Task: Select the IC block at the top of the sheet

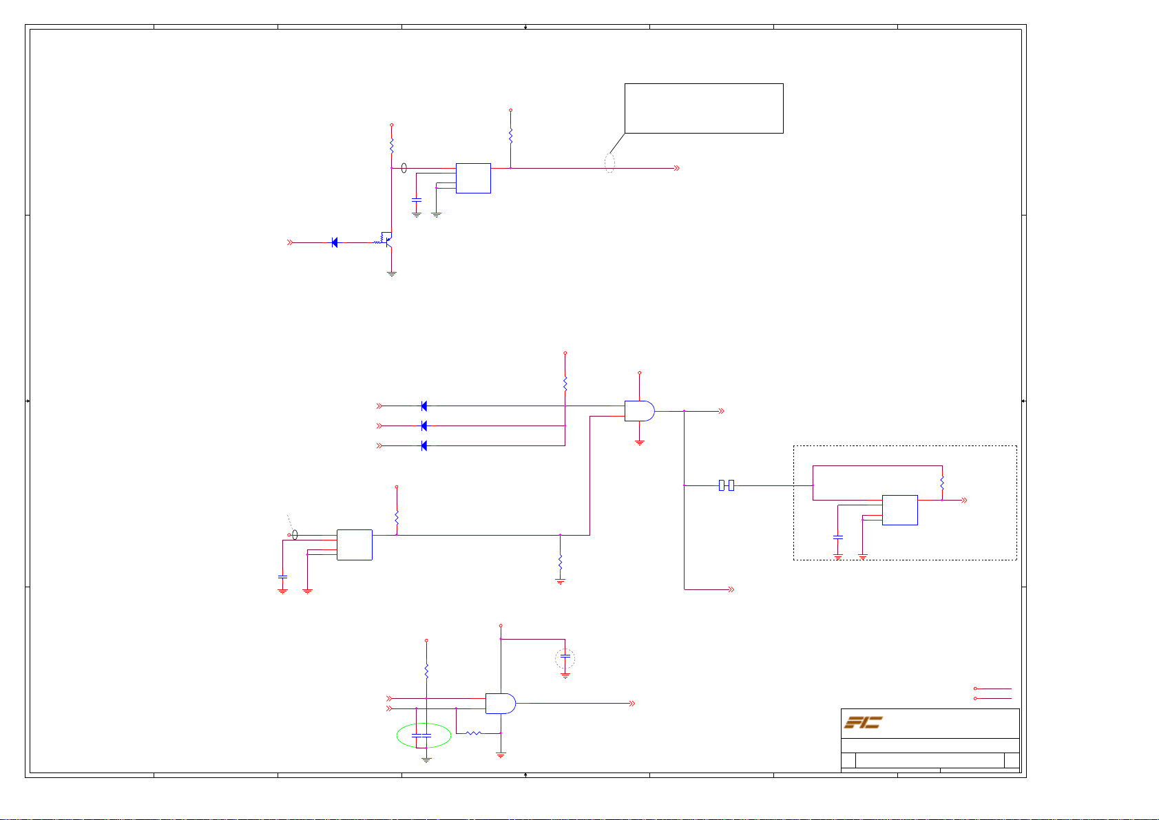Action: point(473,178)
